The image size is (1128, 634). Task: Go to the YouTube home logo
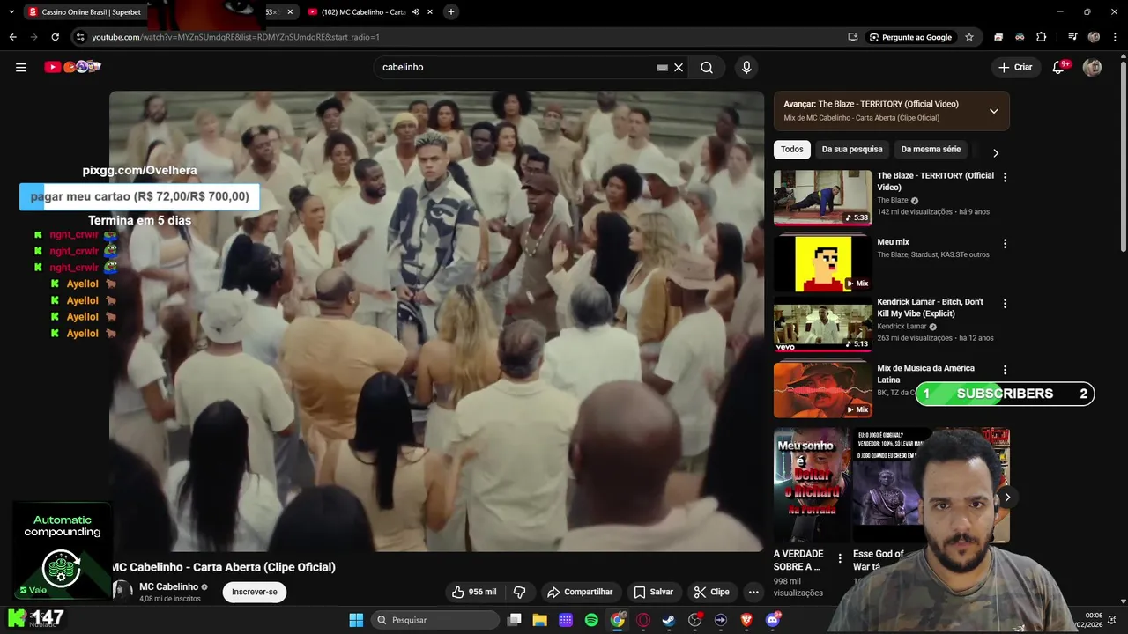(73, 67)
